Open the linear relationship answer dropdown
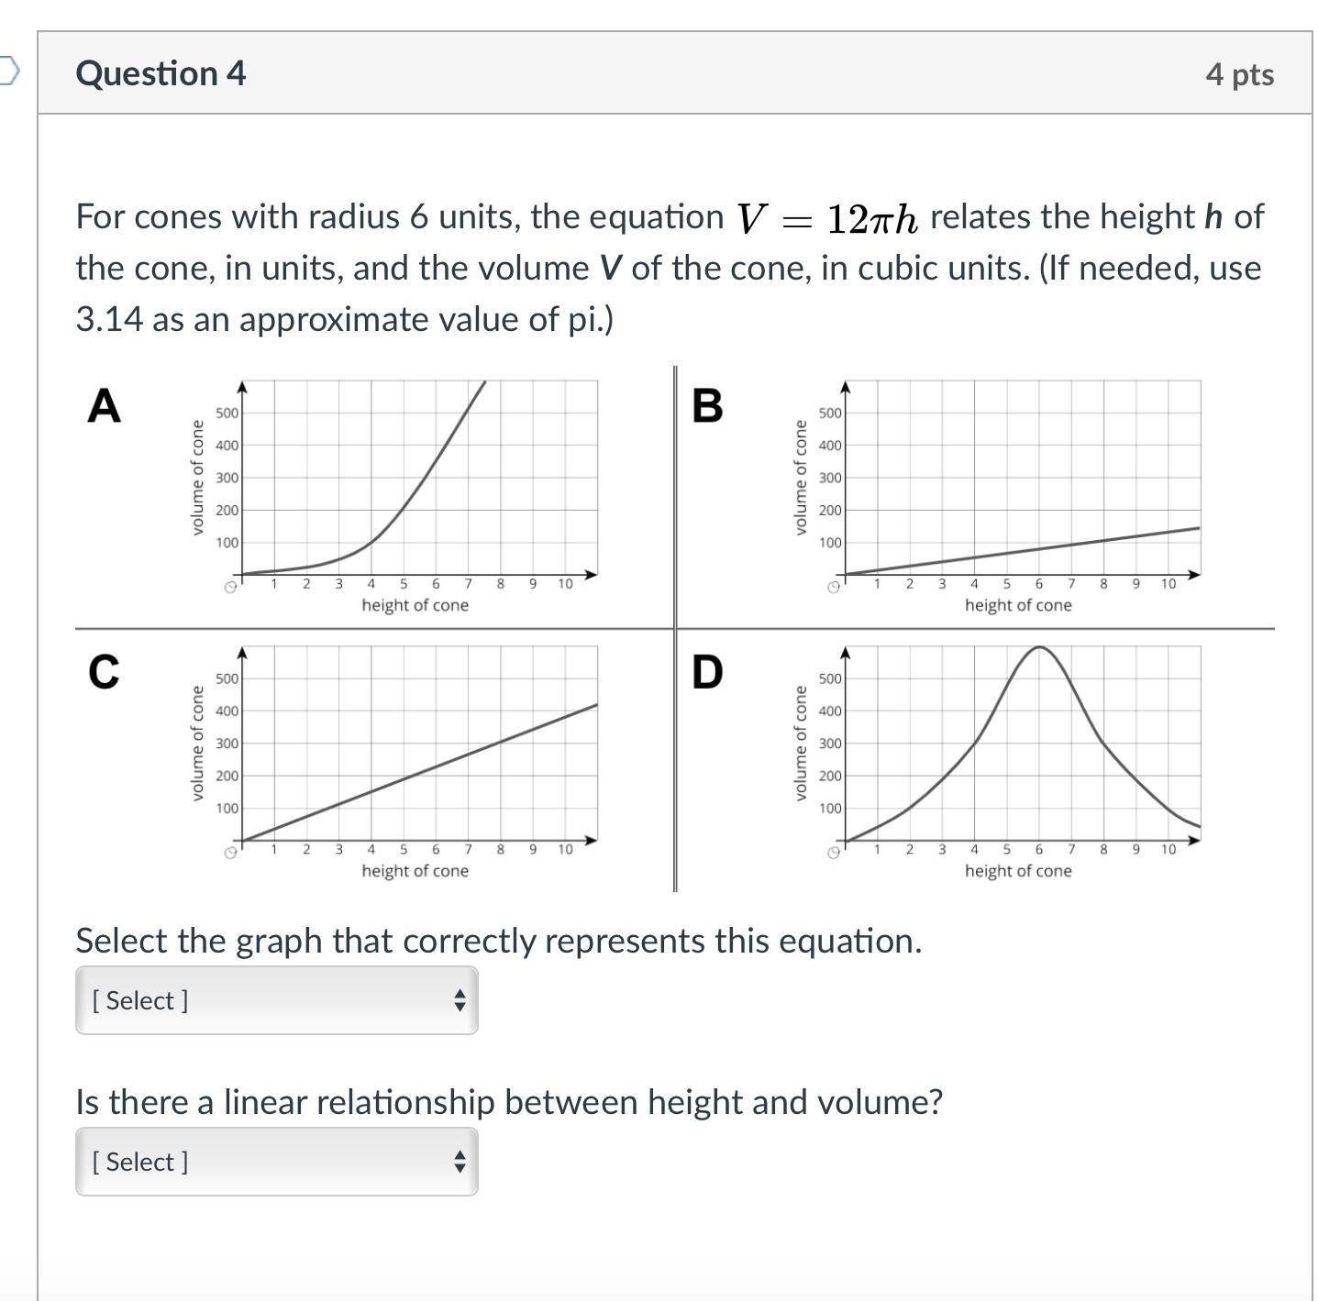Image resolution: width=1318 pixels, height=1301 pixels. tap(276, 1162)
